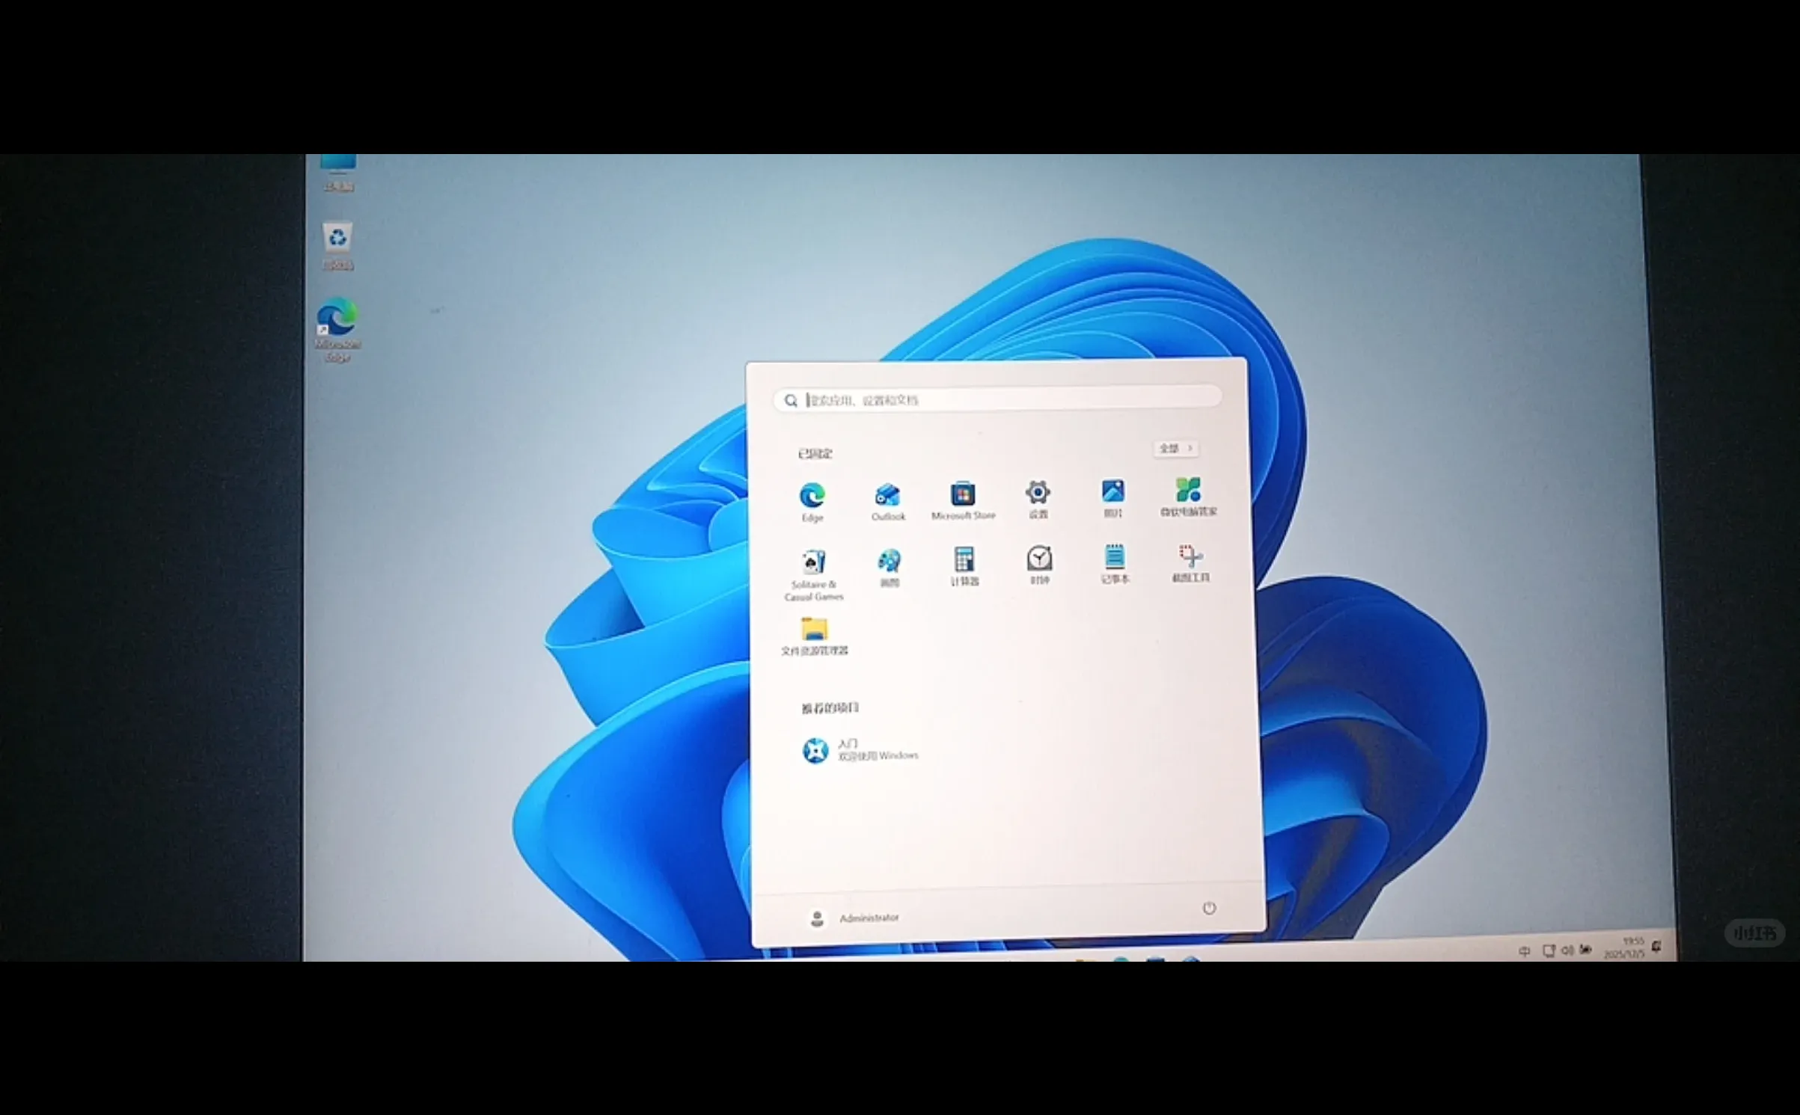Toggle the Chinese input method indicator
This screenshot has width=1800, height=1115.
[1524, 951]
